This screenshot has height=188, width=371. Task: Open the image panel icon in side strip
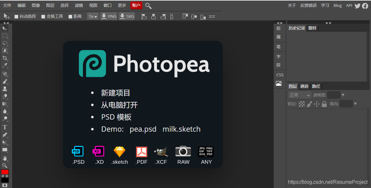click(x=279, y=83)
